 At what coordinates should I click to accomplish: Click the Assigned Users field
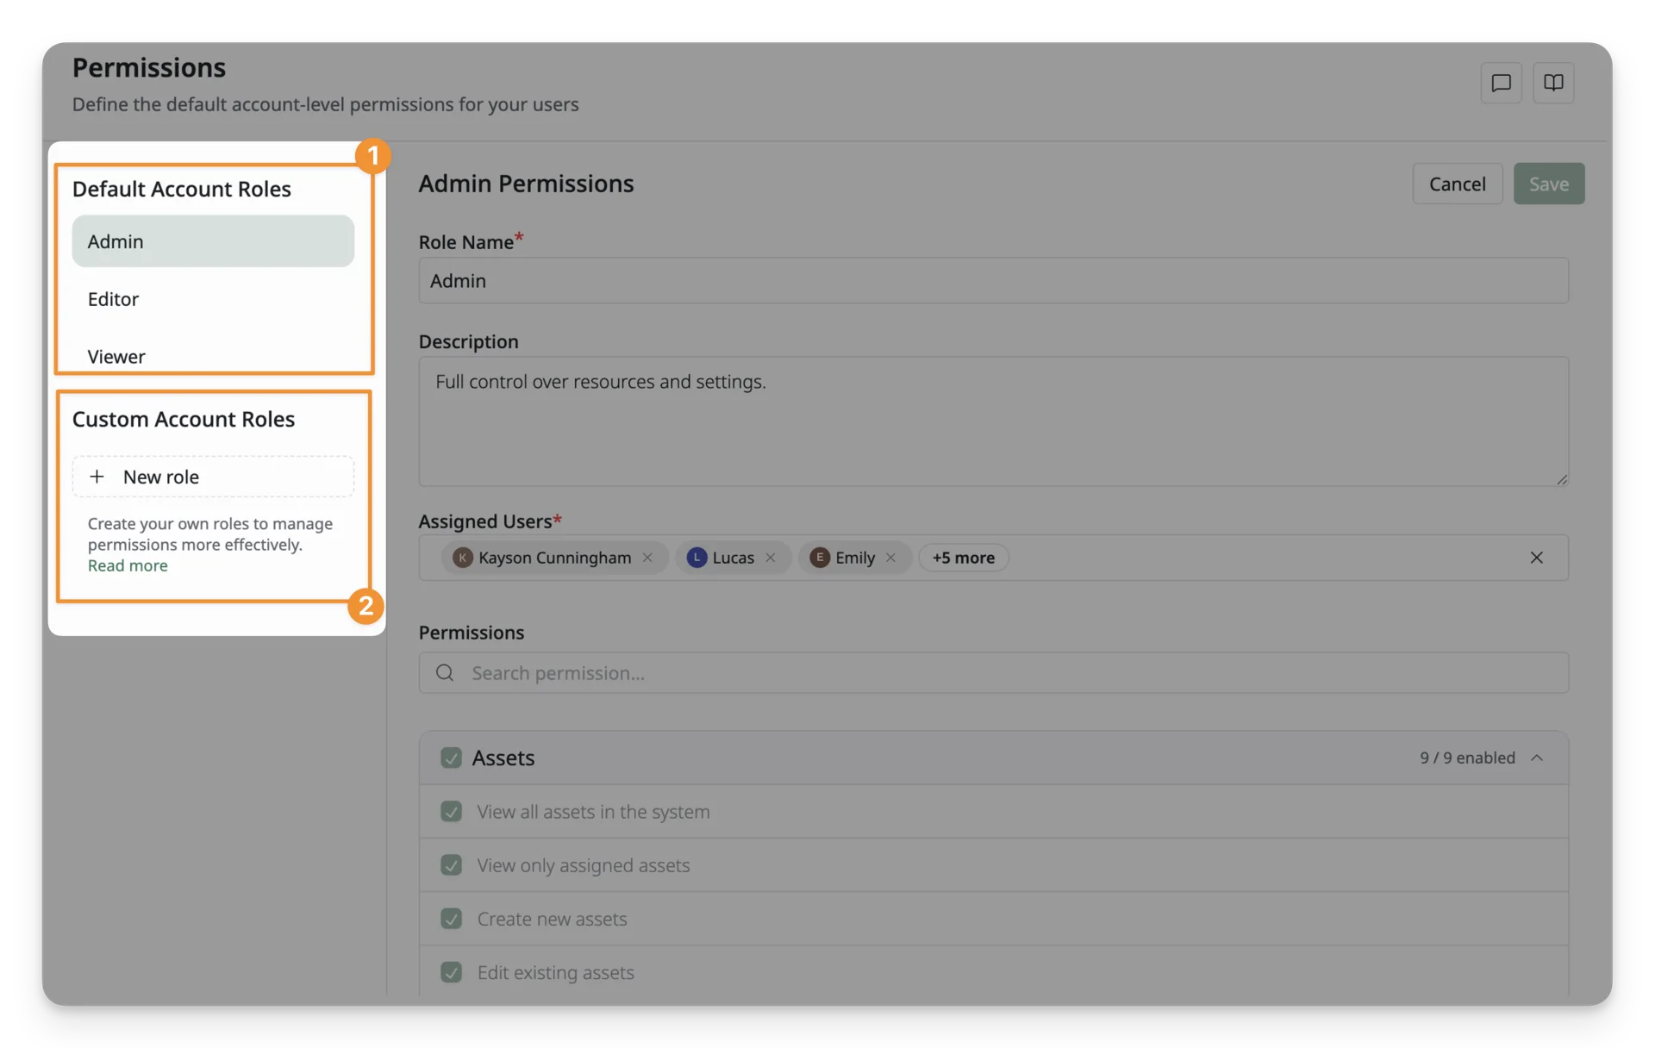click(993, 558)
